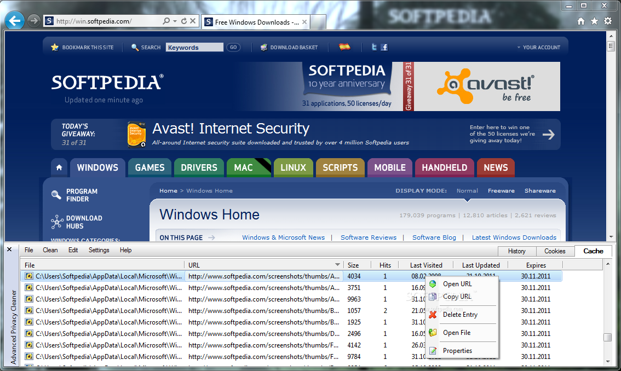Viewport: 621px width, 371px height.
Task: Sort by the Size column header
Action: [357, 265]
